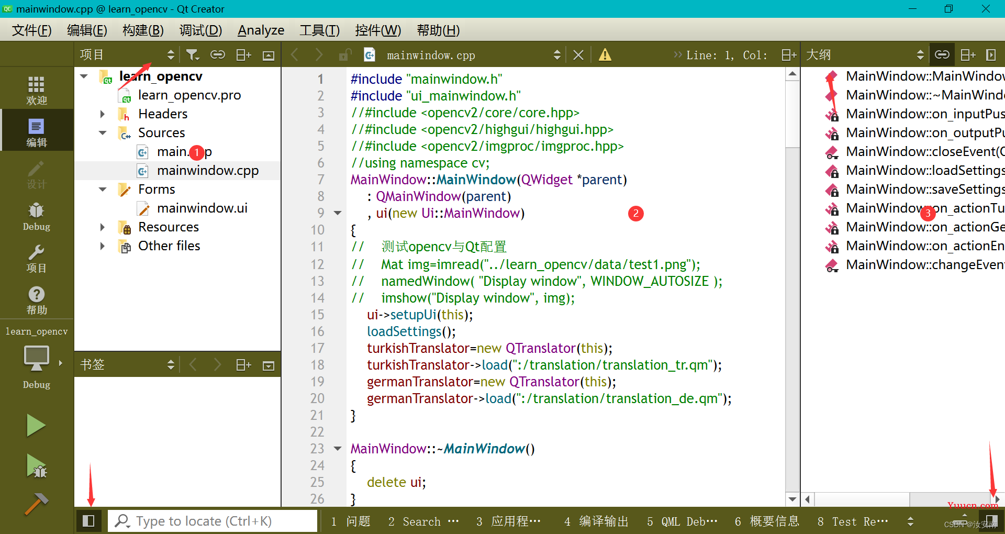Toggle the left sidebar visibility
This screenshot has width=1005, height=534.
tap(88, 521)
